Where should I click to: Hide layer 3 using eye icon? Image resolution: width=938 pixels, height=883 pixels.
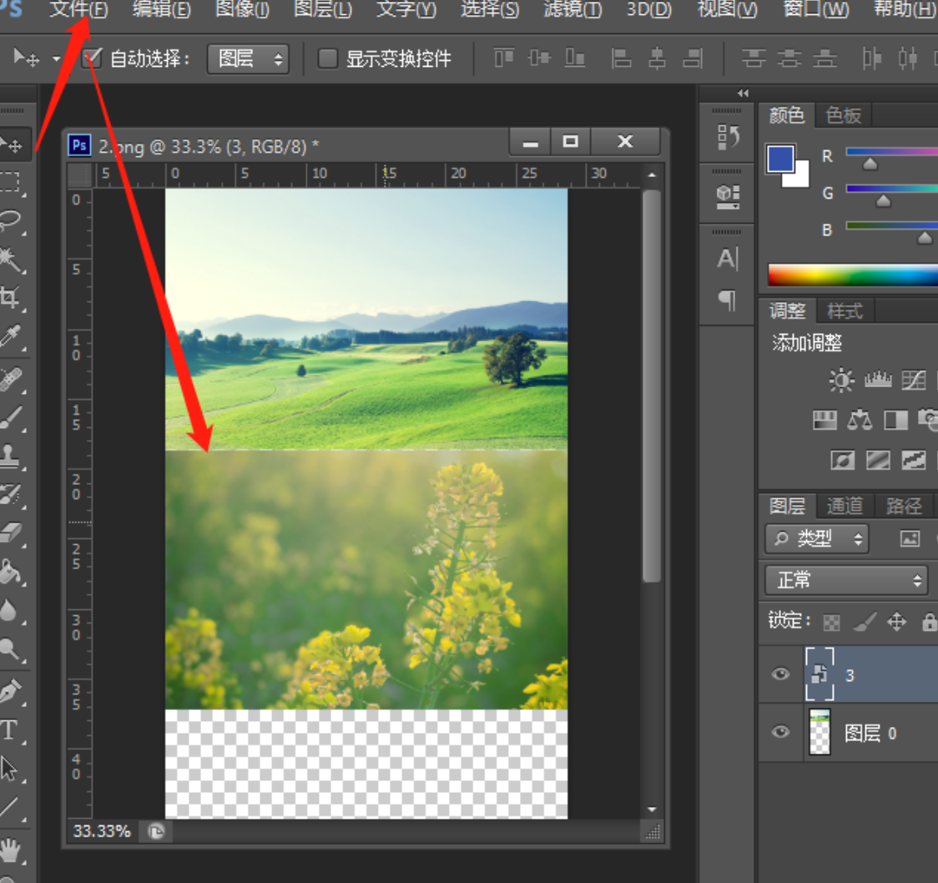pos(780,674)
